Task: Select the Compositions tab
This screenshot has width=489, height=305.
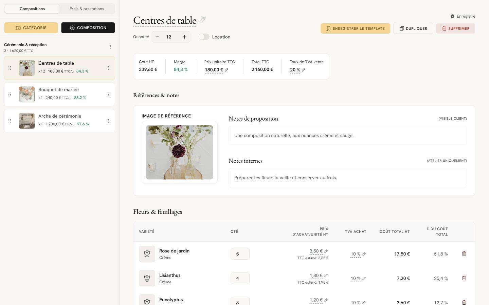Action: [32, 9]
